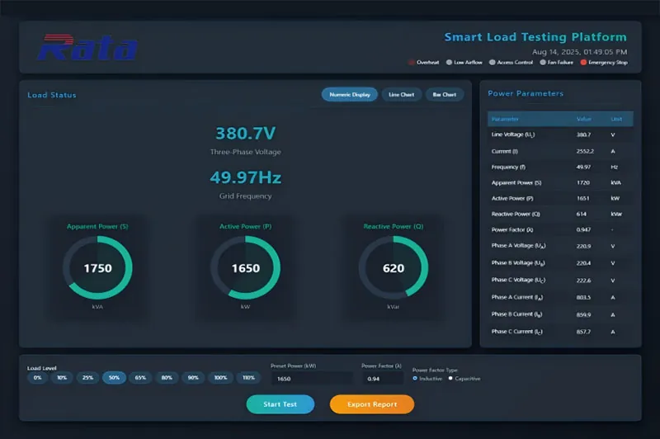Click the Reactive Power (Q) value 614
The image size is (660, 439).
click(x=582, y=214)
